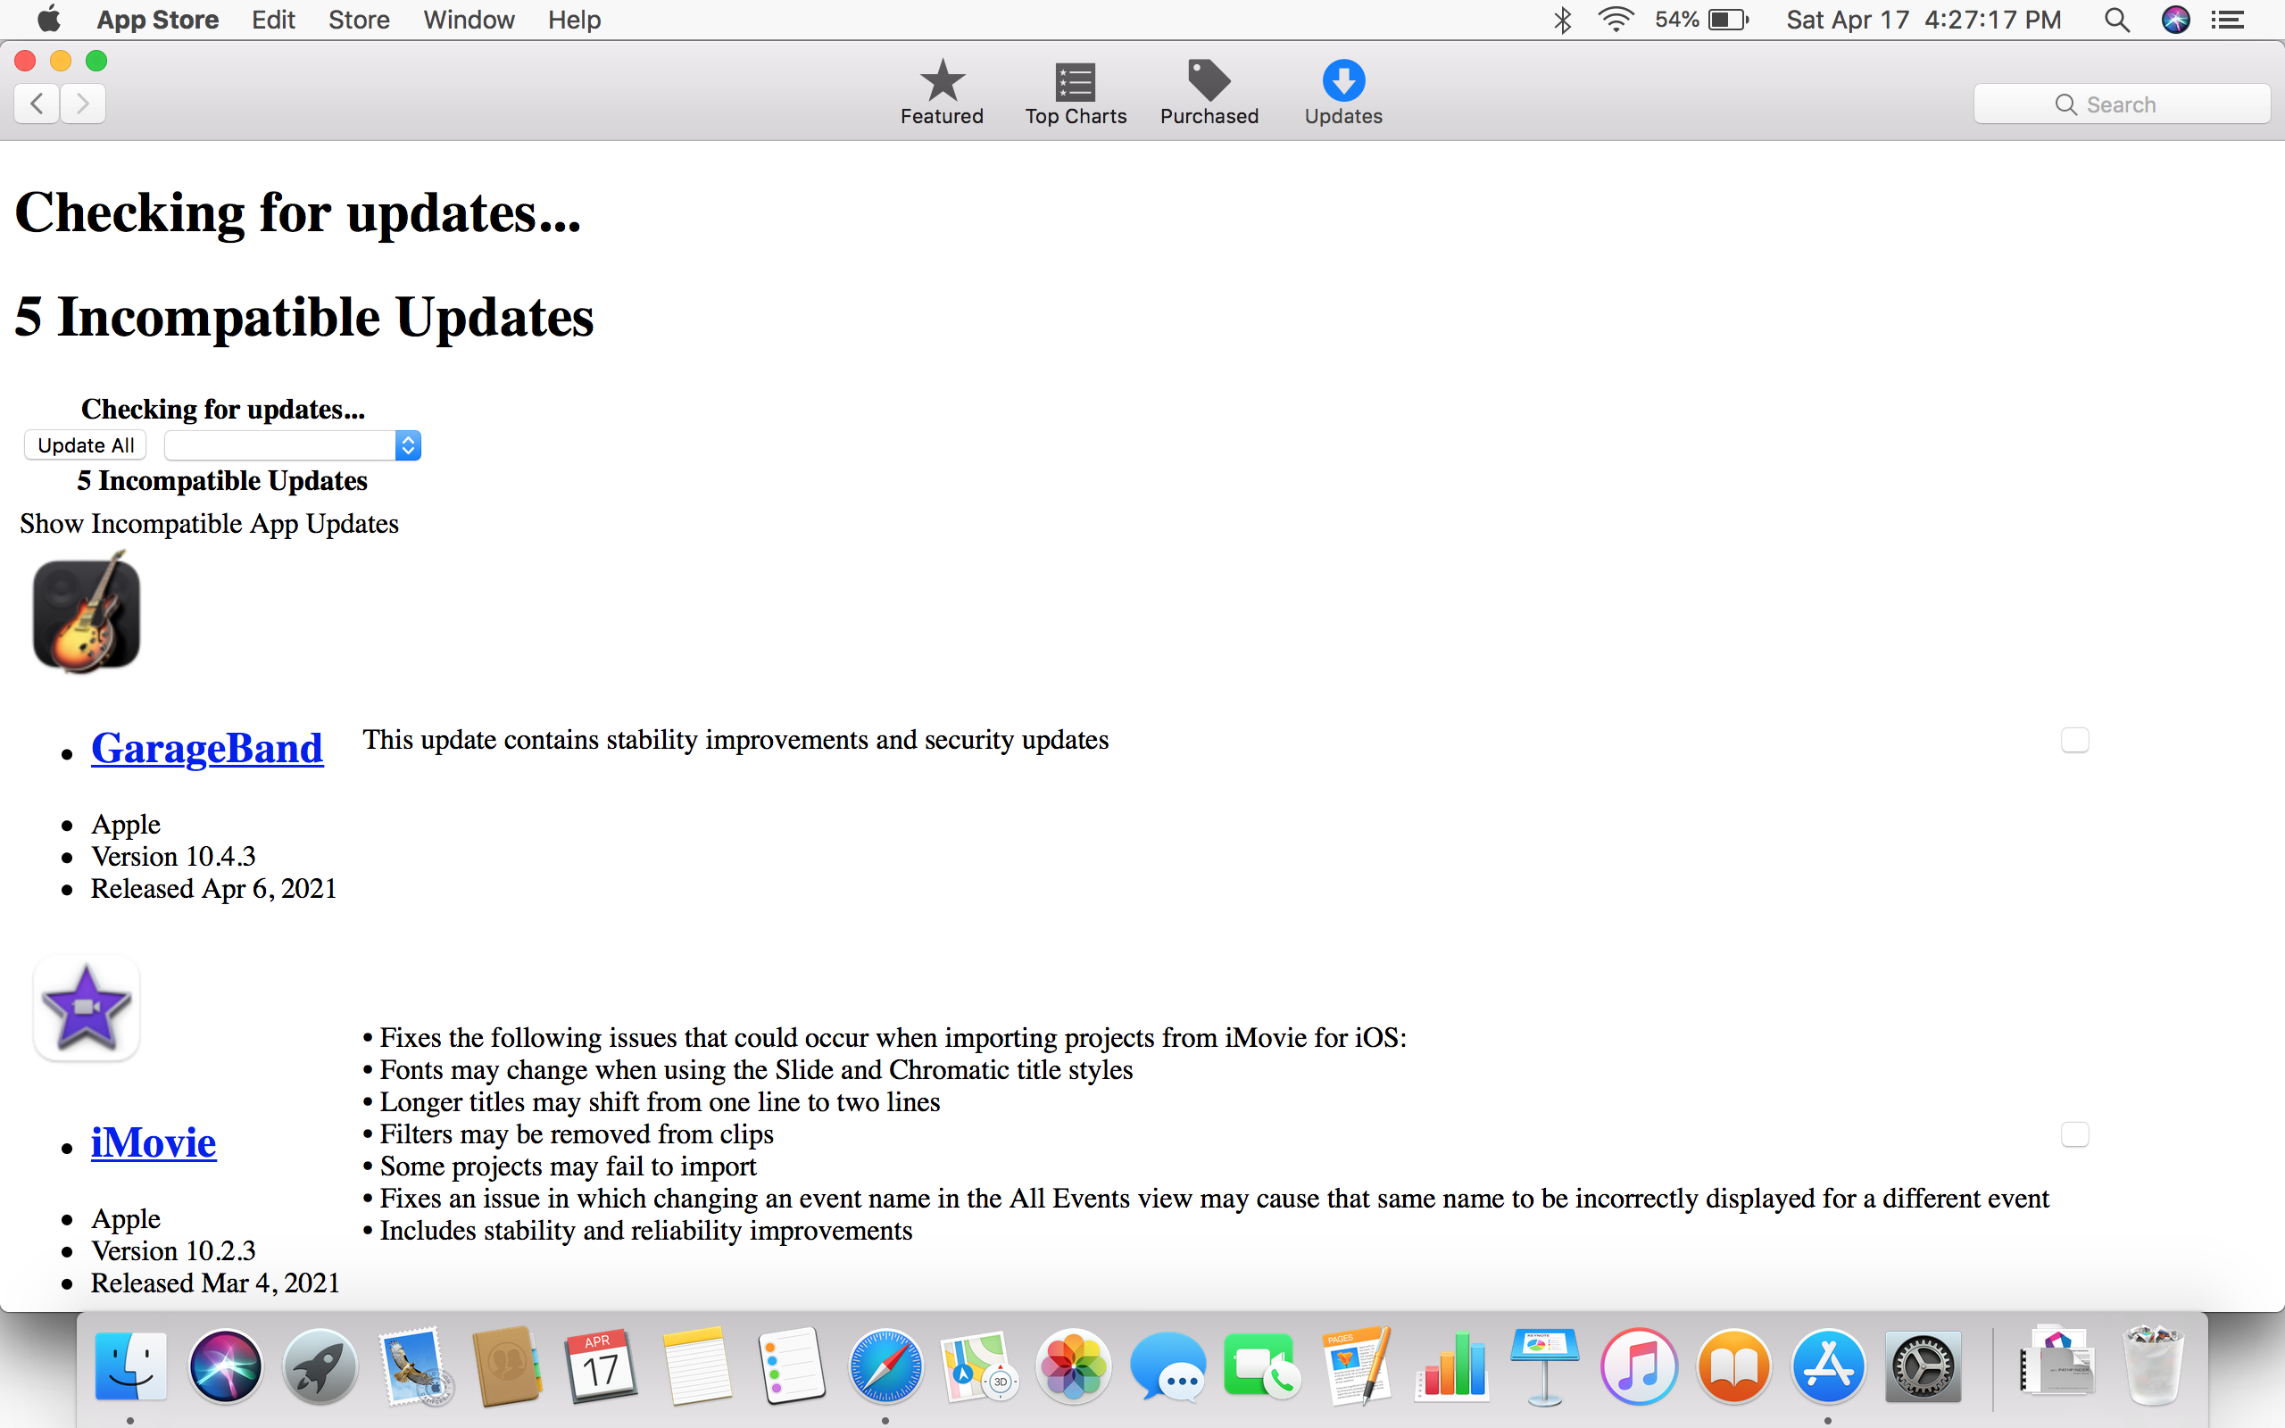Screen dimensions: 2285x1428
Task: Click the Update All button
Action: pyautogui.click(x=86, y=444)
